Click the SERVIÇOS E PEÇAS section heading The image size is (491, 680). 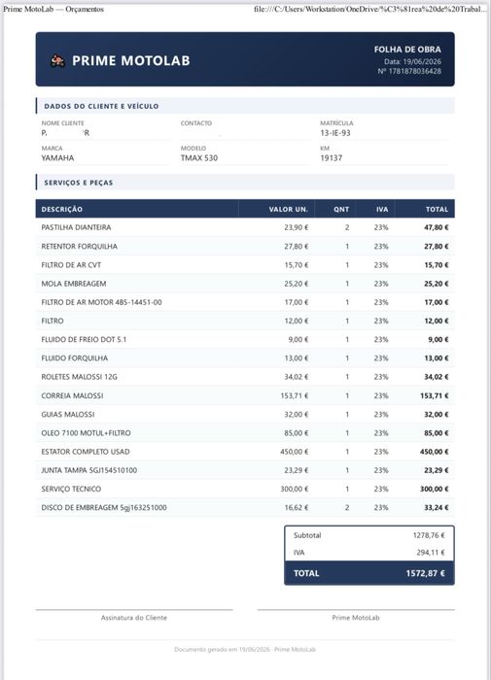[78, 183]
